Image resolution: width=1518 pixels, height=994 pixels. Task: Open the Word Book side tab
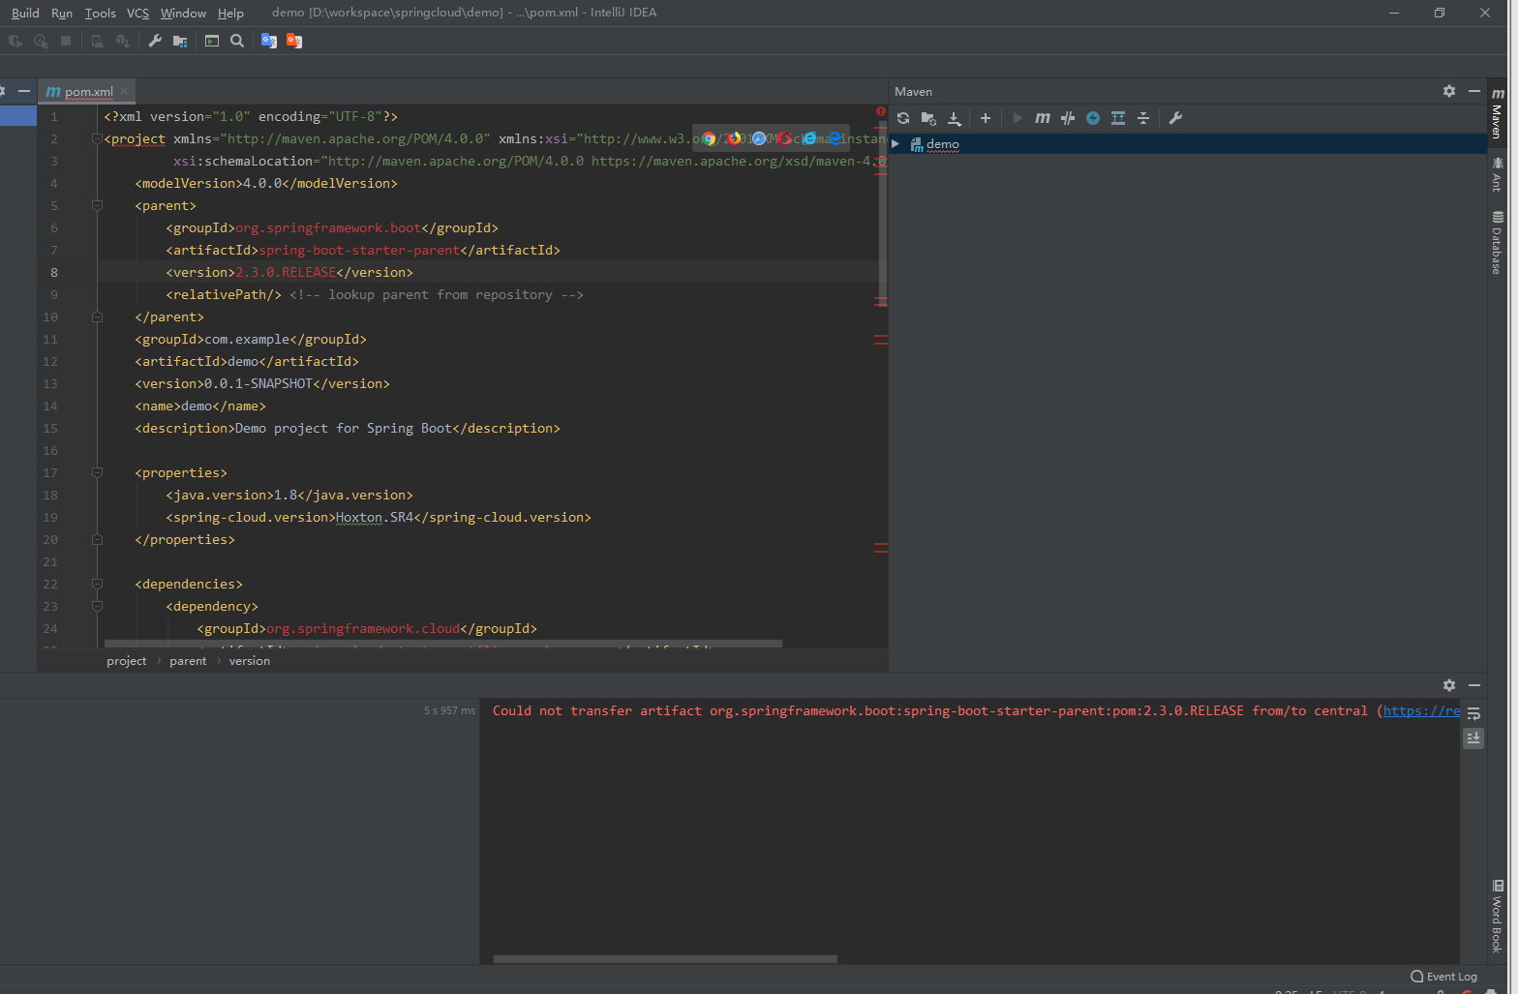tap(1498, 917)
